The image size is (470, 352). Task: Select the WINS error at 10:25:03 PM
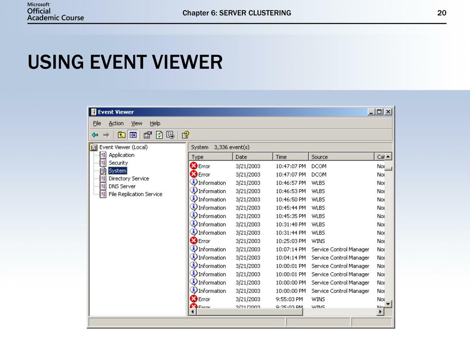click(x=287, y=241)
